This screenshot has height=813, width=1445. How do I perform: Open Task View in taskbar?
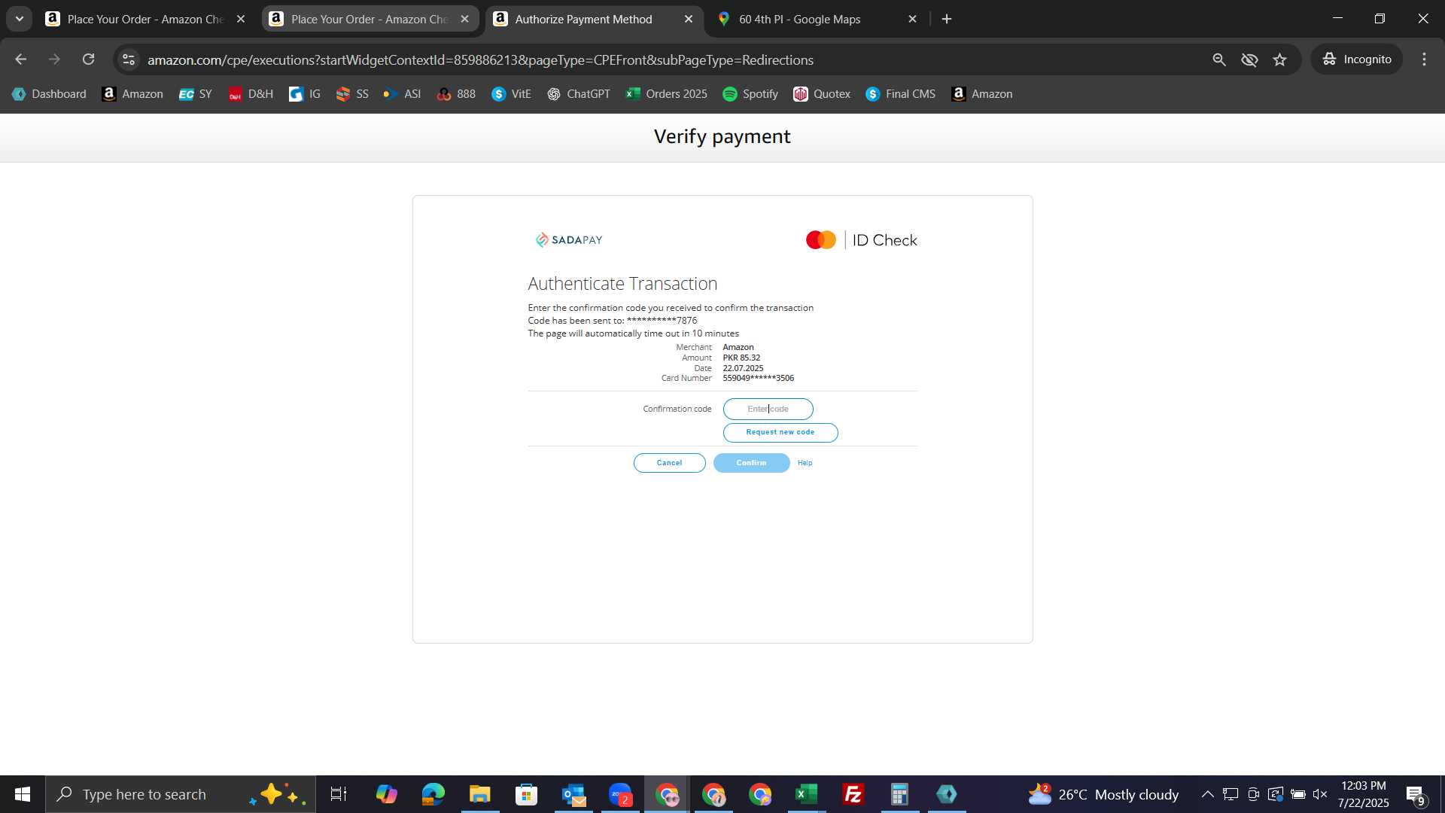(339, 794)
